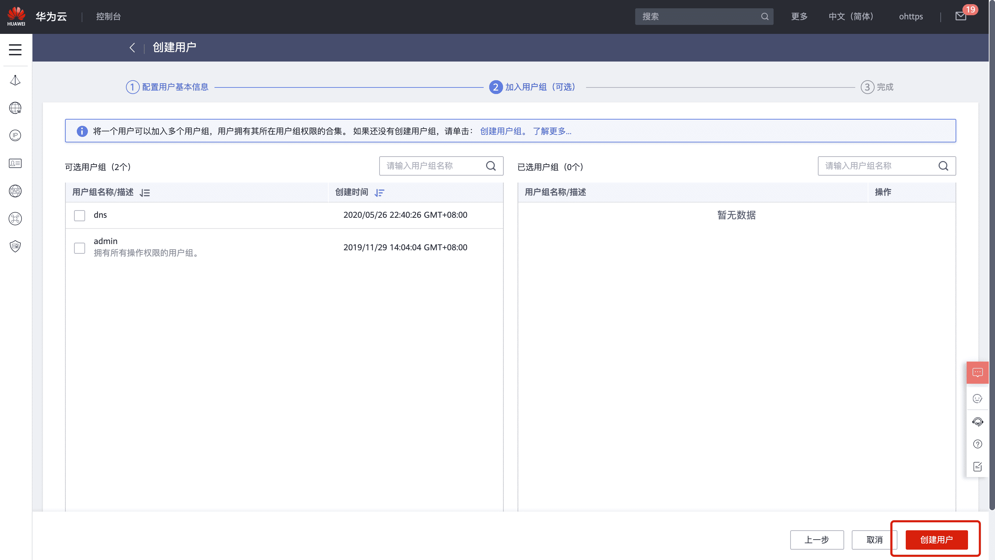
Task: Open the headset customer service icon
Action: pos(977,421)
